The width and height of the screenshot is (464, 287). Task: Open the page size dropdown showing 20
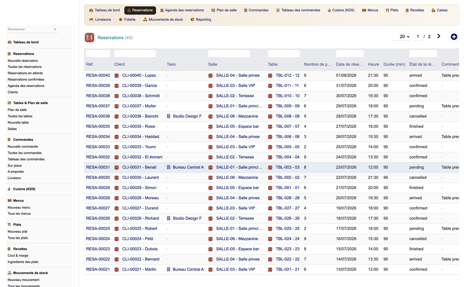pos(402,37)
